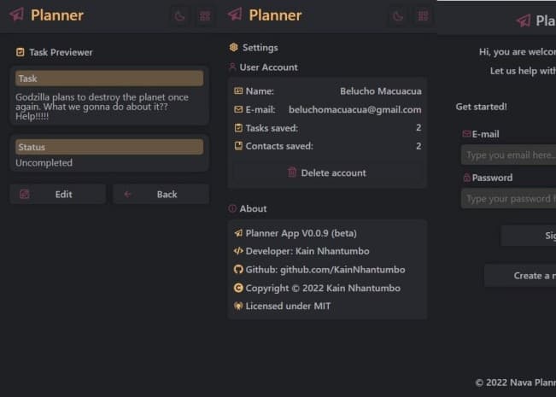Click the Name ID card icon
This screenshot has height=397, width=556.
click(x=238, y=91)
